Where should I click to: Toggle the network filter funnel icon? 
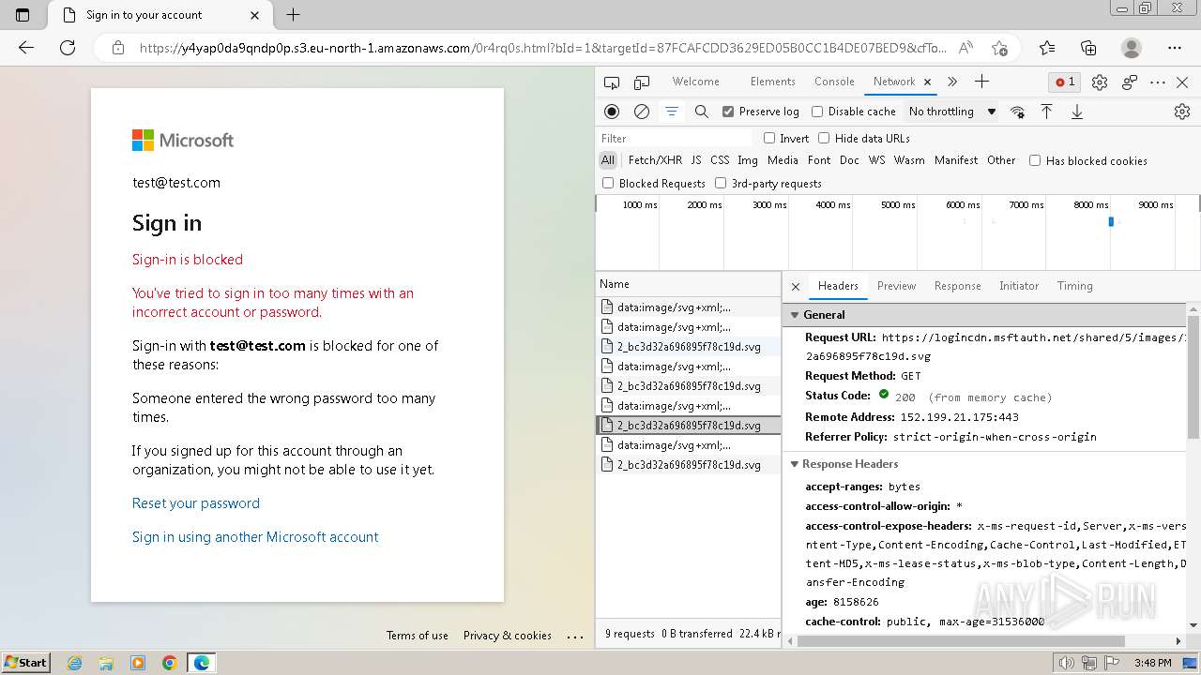(x=672, y=112)
